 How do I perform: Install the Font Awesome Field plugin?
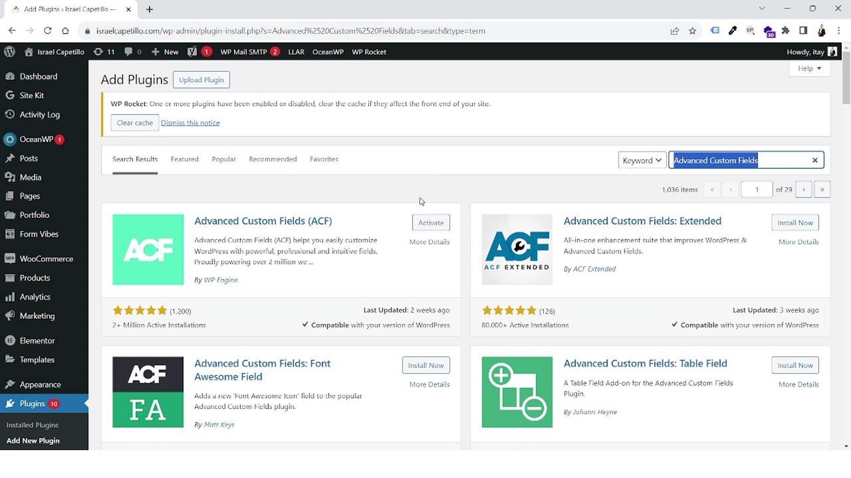426,365
